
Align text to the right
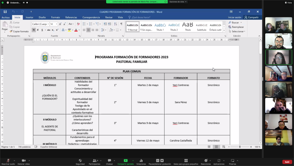coord(93,30)
